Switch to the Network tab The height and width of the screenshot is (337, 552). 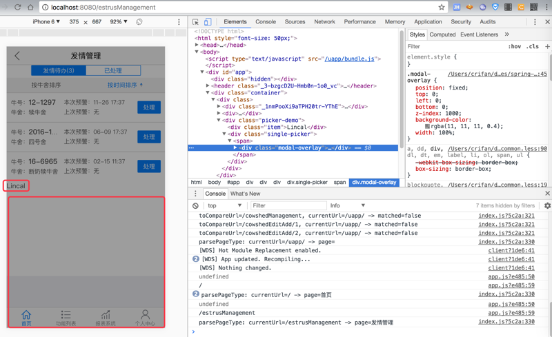(324, 22)
